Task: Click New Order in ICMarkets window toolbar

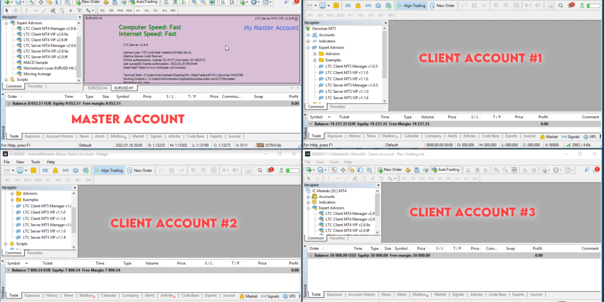Action: click(x=390, y=170)
